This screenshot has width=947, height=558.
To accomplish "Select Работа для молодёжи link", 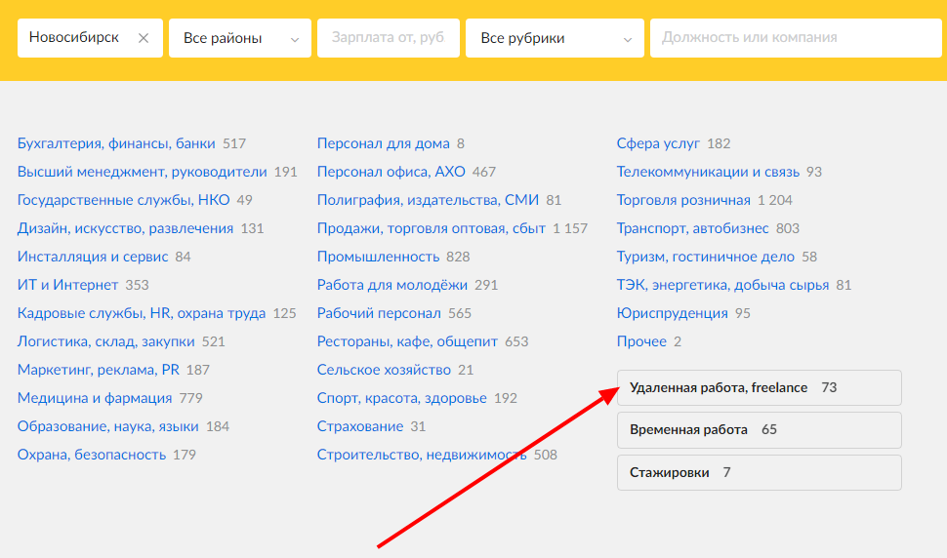I will (391, 285).
